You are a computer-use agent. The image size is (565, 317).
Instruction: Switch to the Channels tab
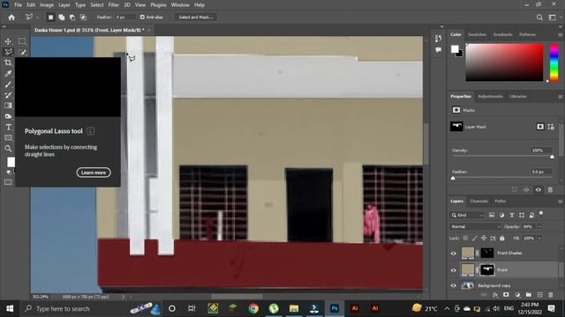[x=478, y=201]
